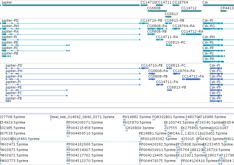Screen dimensions: 234x165
Task: Click the Jupiter-PA protein label
Action: 14,76
